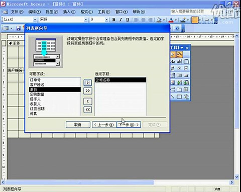Select the Label tool in the toolbox
The height and width of the screenshot is (192, 241).
[x=173, y=61]
